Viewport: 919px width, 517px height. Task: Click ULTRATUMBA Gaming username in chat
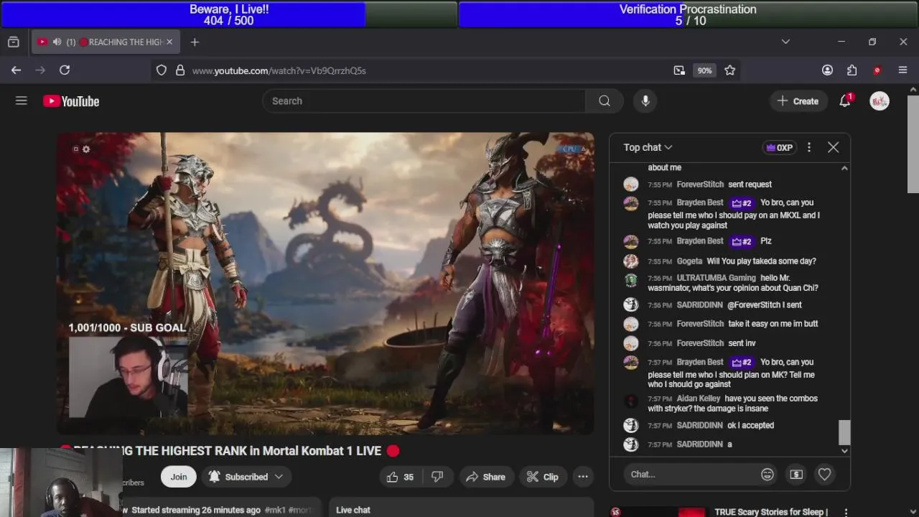click(716, 278)
